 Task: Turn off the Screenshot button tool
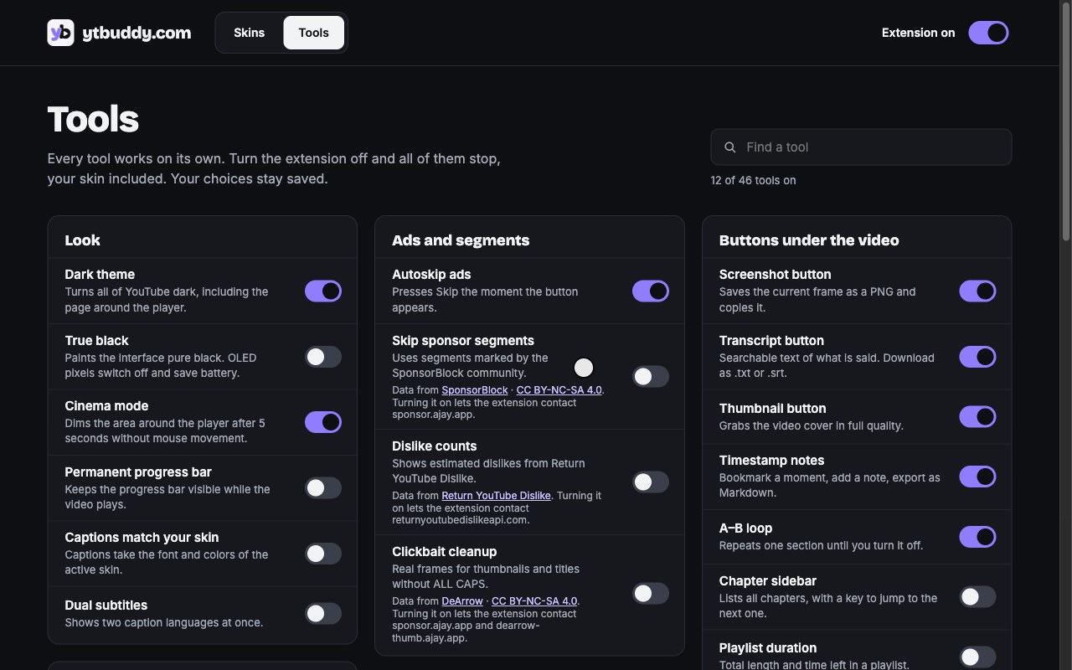tap(977, 291)
